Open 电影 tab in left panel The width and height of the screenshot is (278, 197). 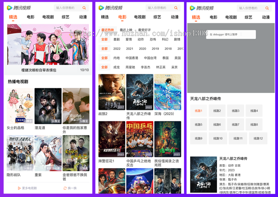tap(31, 17)
